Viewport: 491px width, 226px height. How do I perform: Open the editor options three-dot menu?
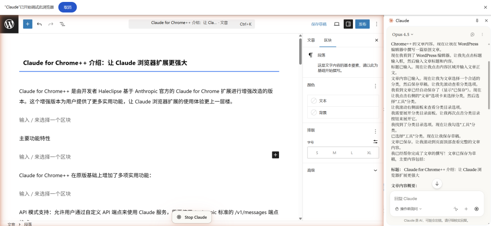coord(376,24)
